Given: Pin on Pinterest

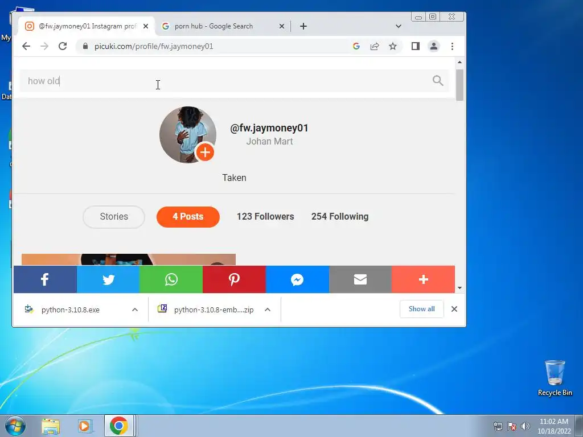Looking at the screenshot, I should (x=234, y=279).
